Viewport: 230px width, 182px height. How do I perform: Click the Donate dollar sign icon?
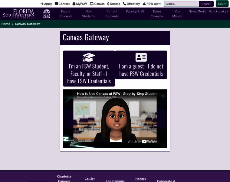tap(108, 4)
